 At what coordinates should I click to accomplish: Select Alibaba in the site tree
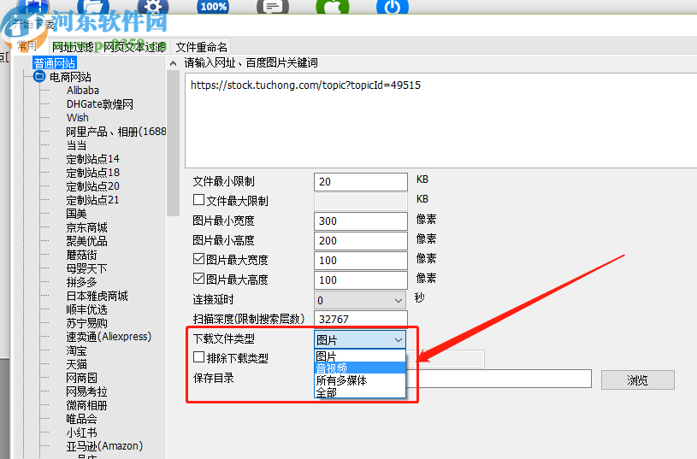(x=83, y=91)
